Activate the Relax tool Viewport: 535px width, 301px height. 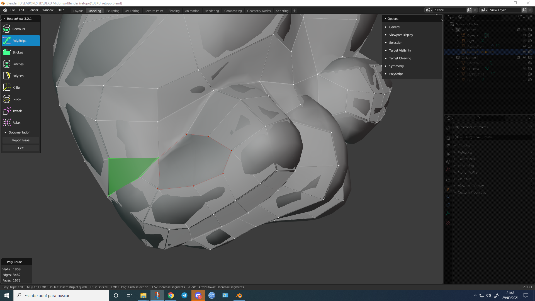(16, 122)
